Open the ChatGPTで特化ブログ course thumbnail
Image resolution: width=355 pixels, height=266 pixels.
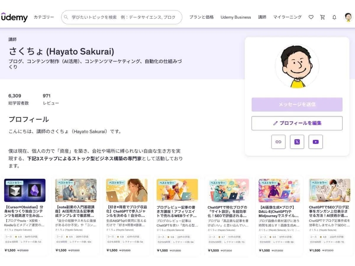[228, 190]
